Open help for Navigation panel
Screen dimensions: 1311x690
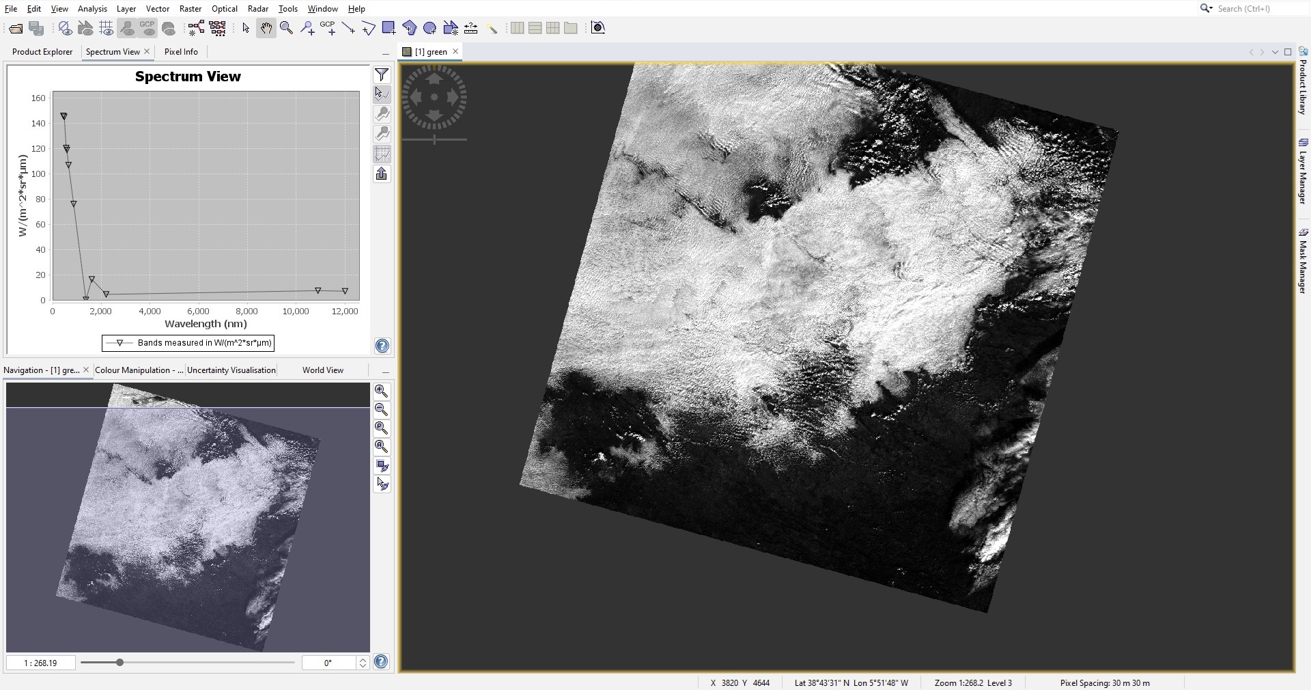pyautogui.click(x=382, y=661)
